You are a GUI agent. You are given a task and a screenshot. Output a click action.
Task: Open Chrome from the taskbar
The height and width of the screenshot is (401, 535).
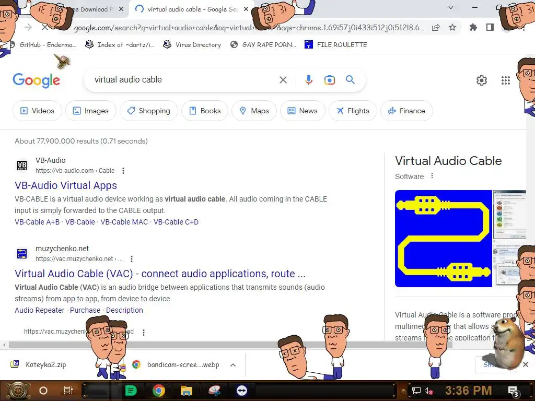tap(159, 391)
